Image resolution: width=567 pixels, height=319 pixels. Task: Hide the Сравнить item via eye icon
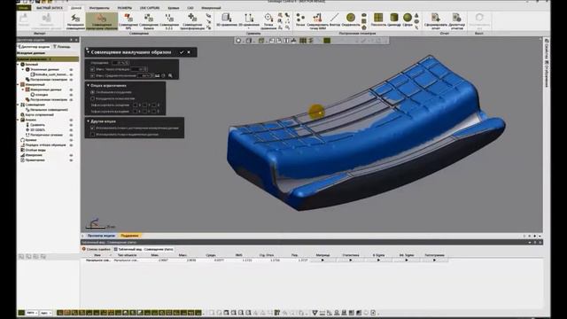click(71, 125)
